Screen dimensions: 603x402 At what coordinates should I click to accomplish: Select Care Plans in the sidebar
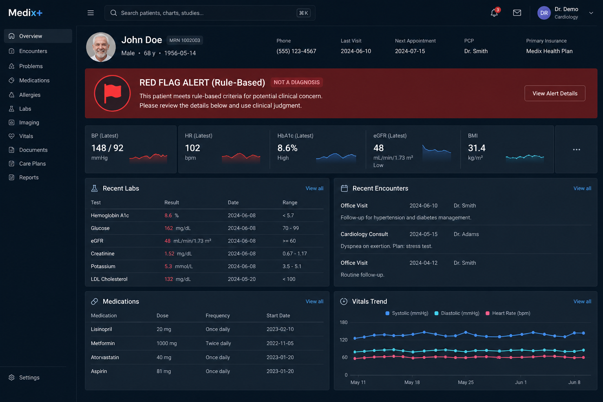point(38,164)
